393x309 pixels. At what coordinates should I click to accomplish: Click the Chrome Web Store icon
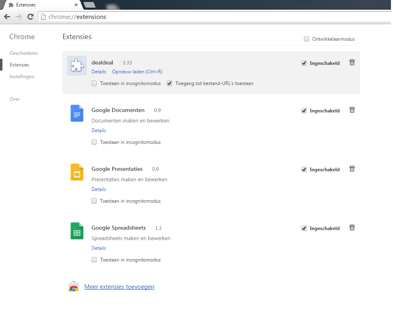73,287
